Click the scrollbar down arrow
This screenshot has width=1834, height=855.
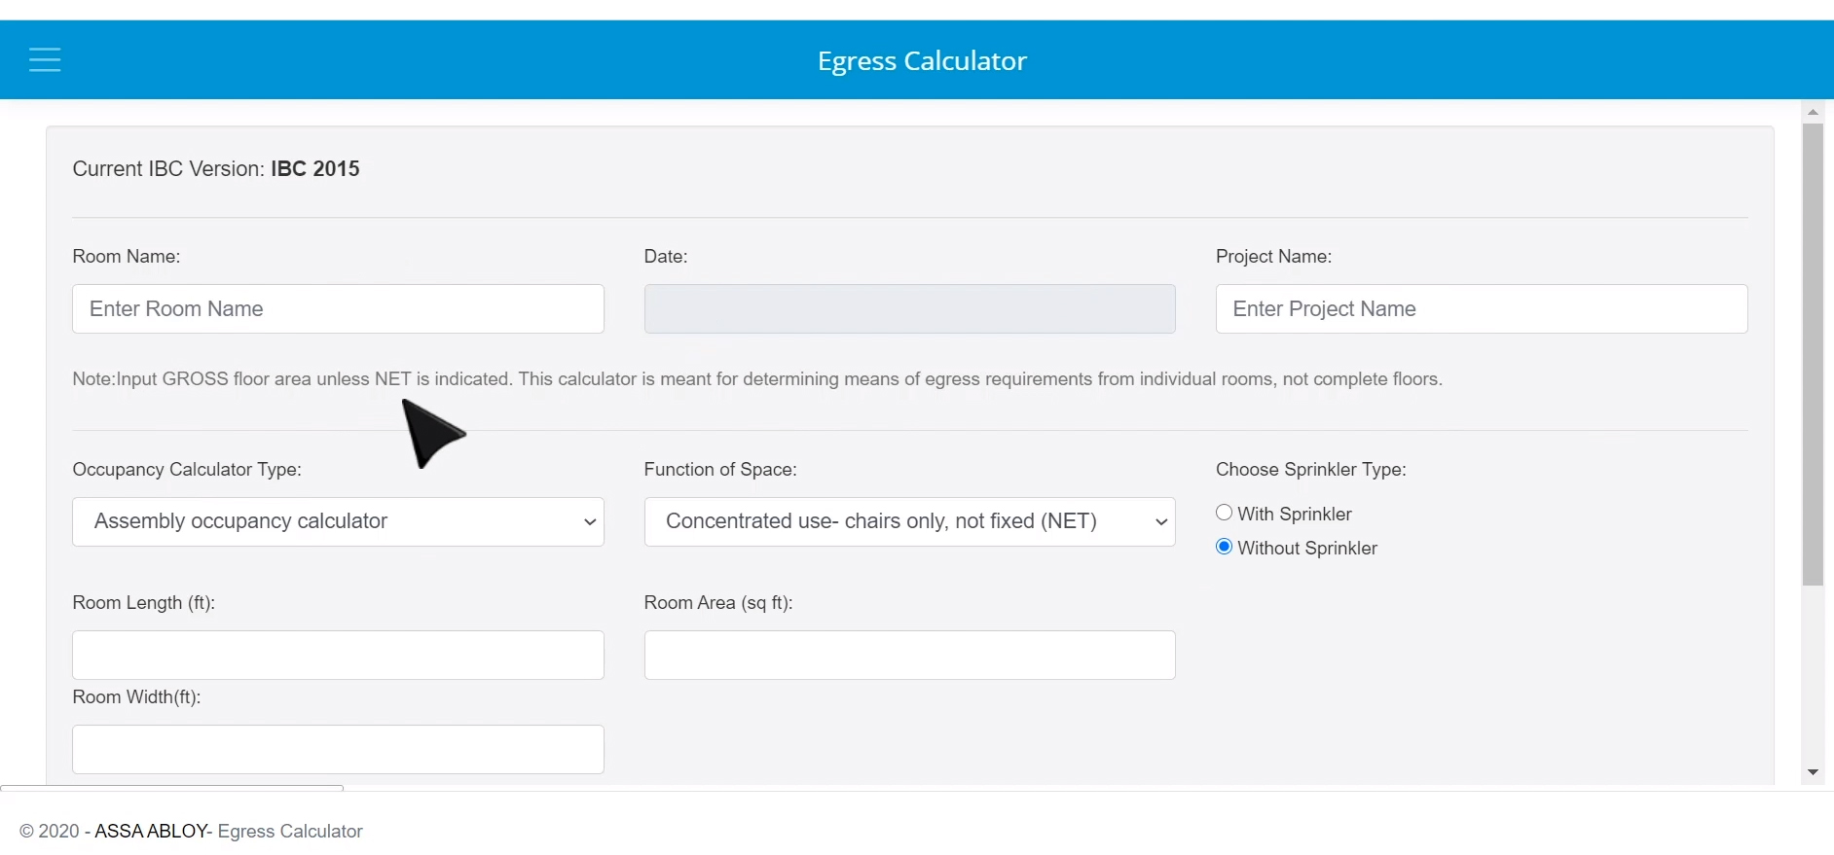1813,772
